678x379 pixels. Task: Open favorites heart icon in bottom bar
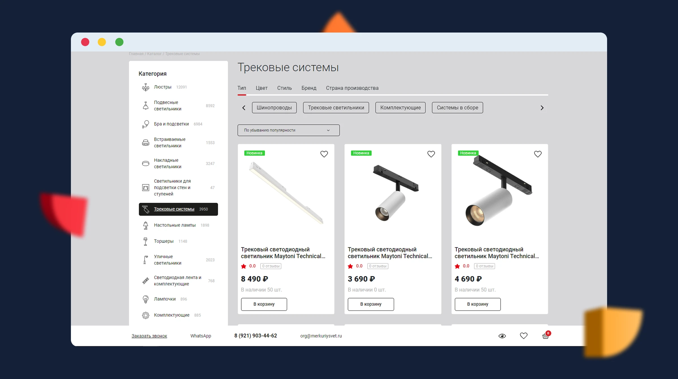[x=523, y=336]
